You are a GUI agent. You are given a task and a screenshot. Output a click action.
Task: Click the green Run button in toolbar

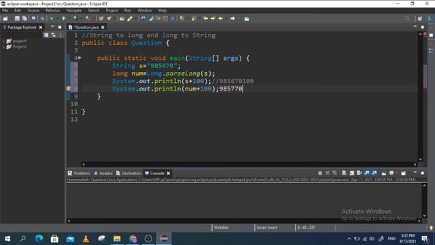(x=63, y=18)
